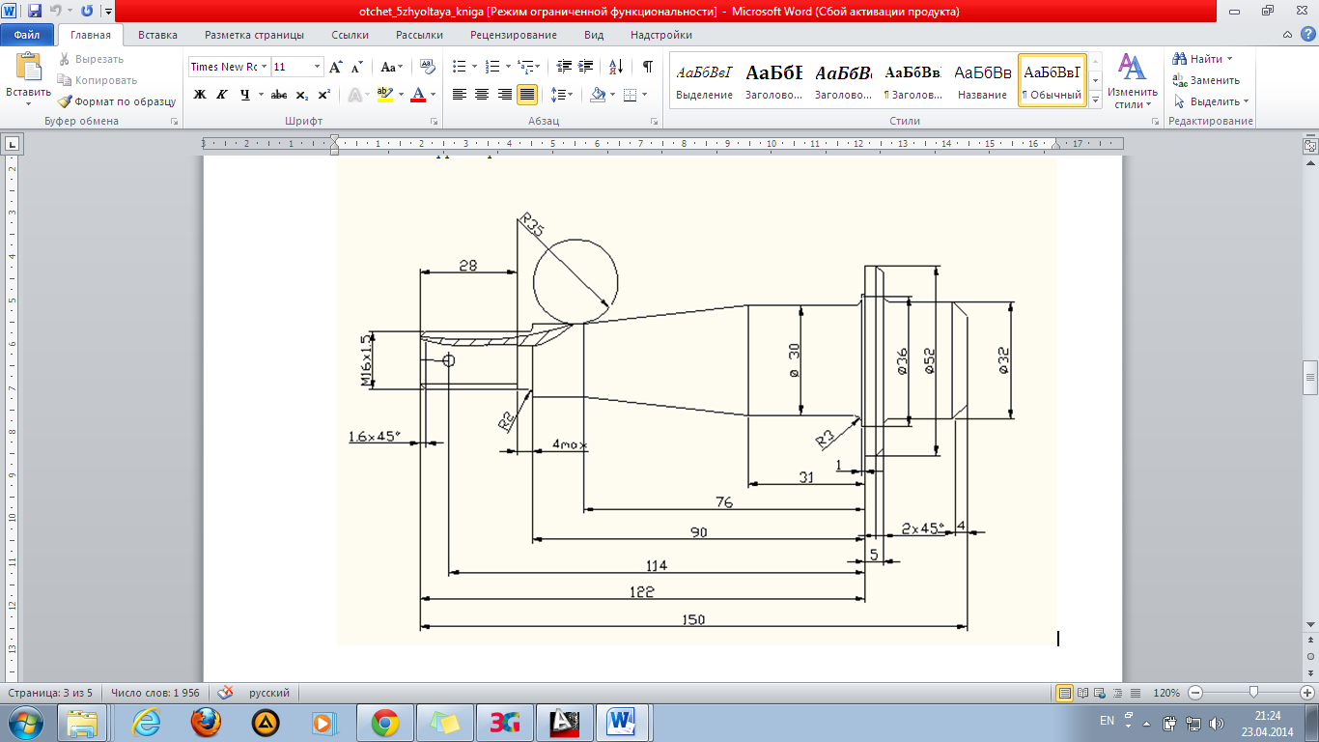Image resolution: width=1319 pixels, height=742 pixels.
Task: Click Формат по образцу button
Action: 117,101
